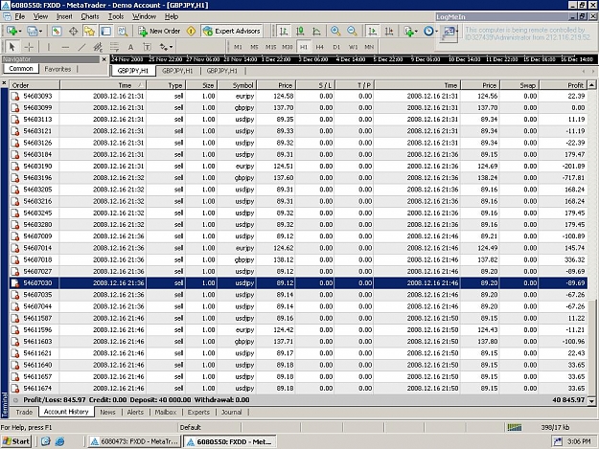Switch to candlestick chart icon
Screen dimensions: 599x449
[300, 31]
